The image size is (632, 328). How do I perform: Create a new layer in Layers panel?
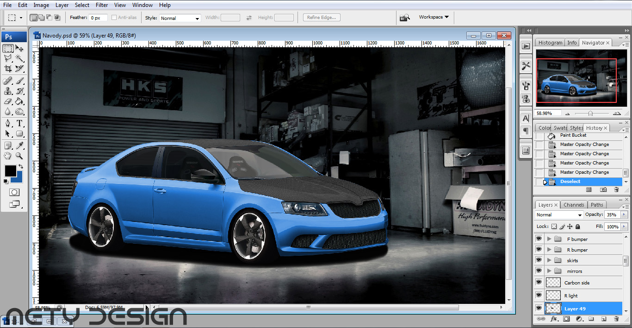pyautogui.click(x=604, y=319)
